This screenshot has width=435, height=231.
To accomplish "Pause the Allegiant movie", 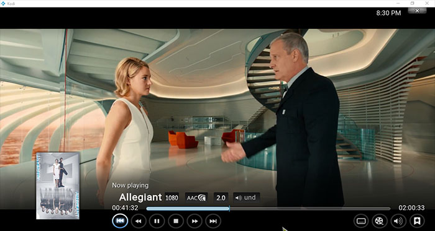I will (x=157, y=221).
